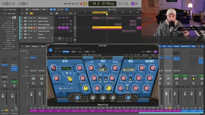Rewind the Logic transport
The image size is (205, 115).
(x=65, y=4)
